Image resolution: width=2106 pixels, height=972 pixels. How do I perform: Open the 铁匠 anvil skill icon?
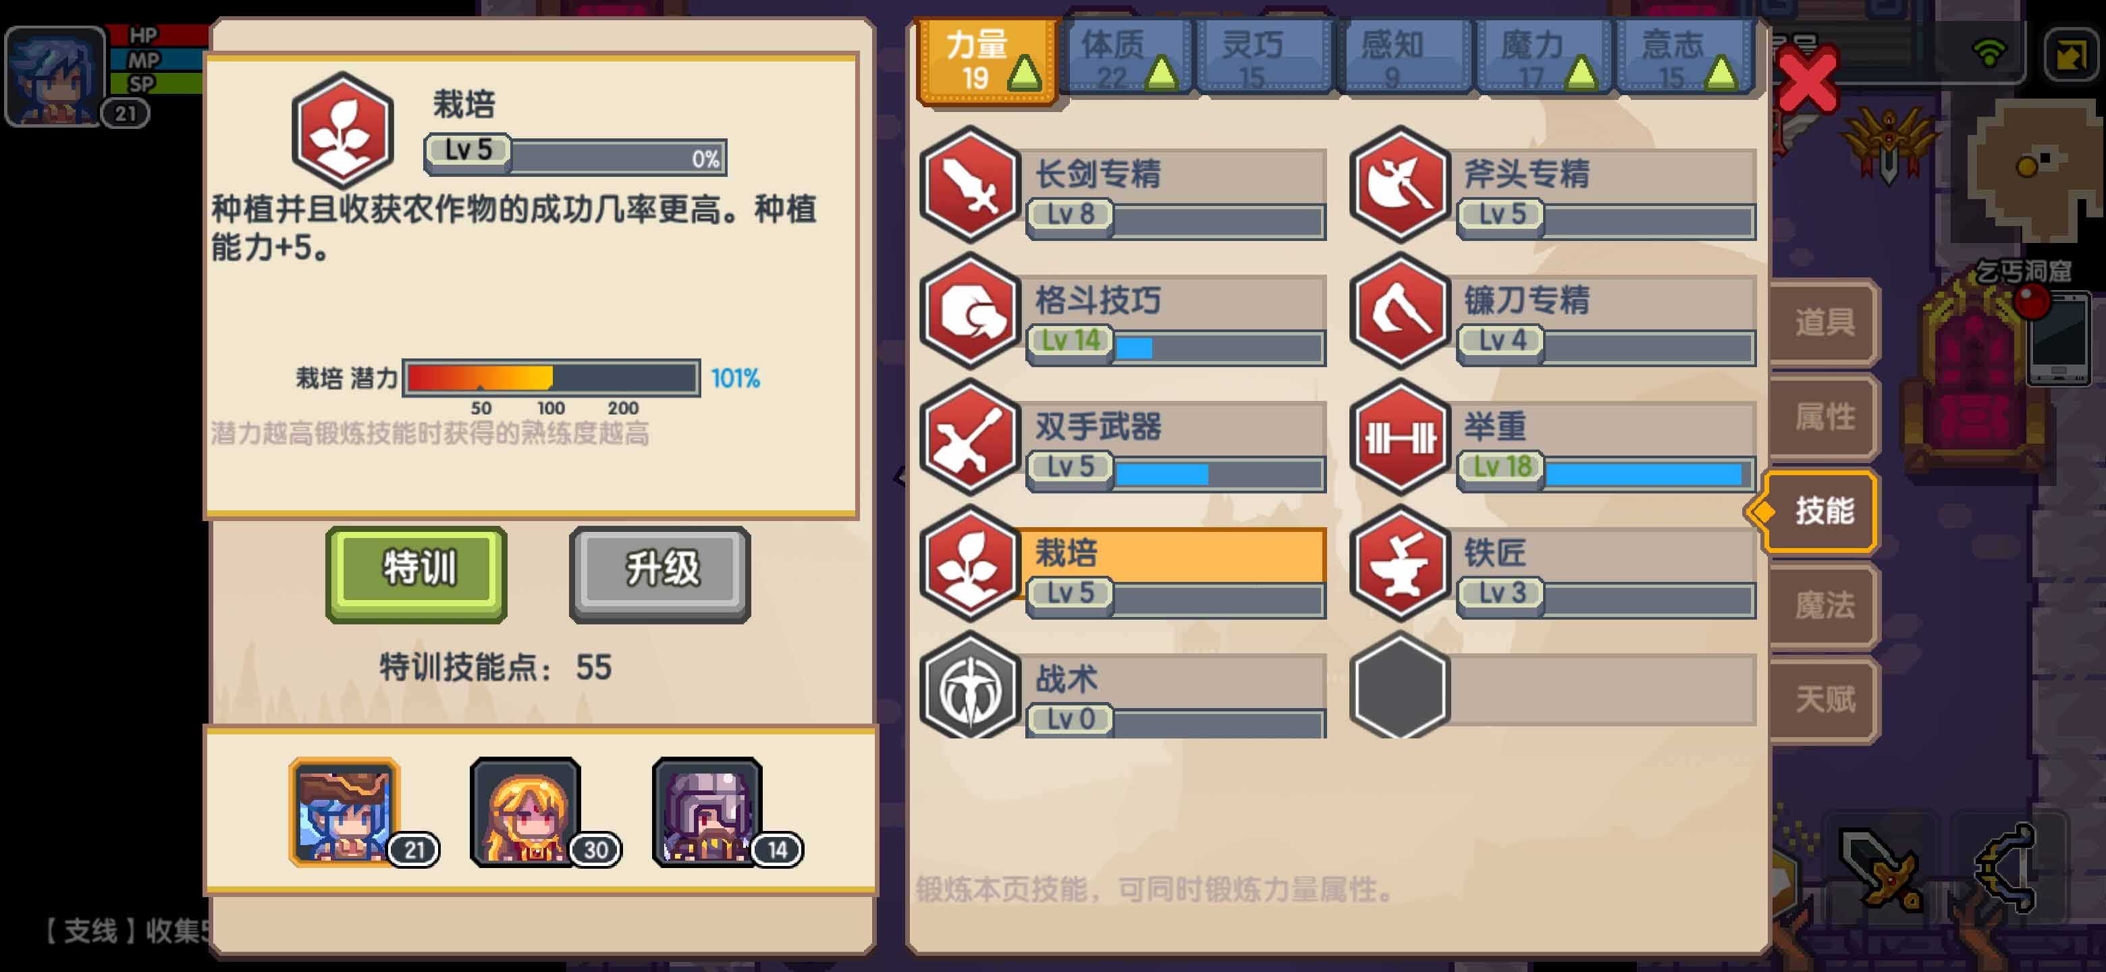(x=1400, y=563)
